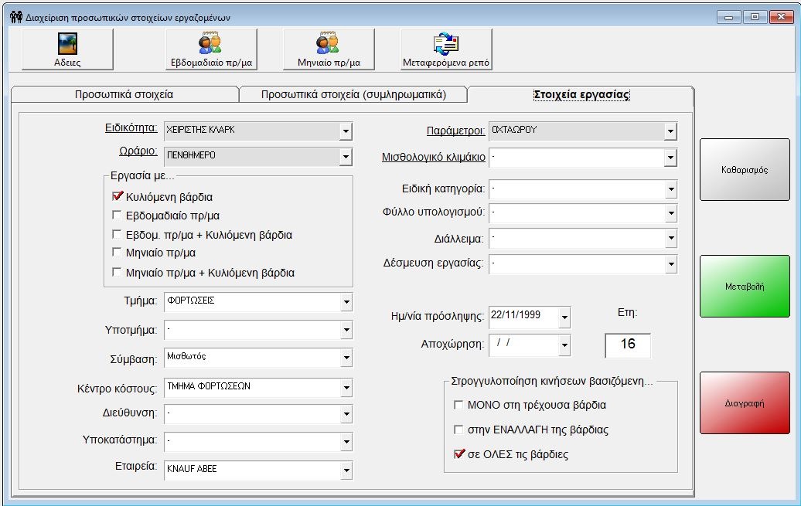Image resolution: width=801 pixels, height=506 pixels.
Task: Enable the Εβδομαδιαίο πρ/μα checkbox
Action: coord(118,216)
